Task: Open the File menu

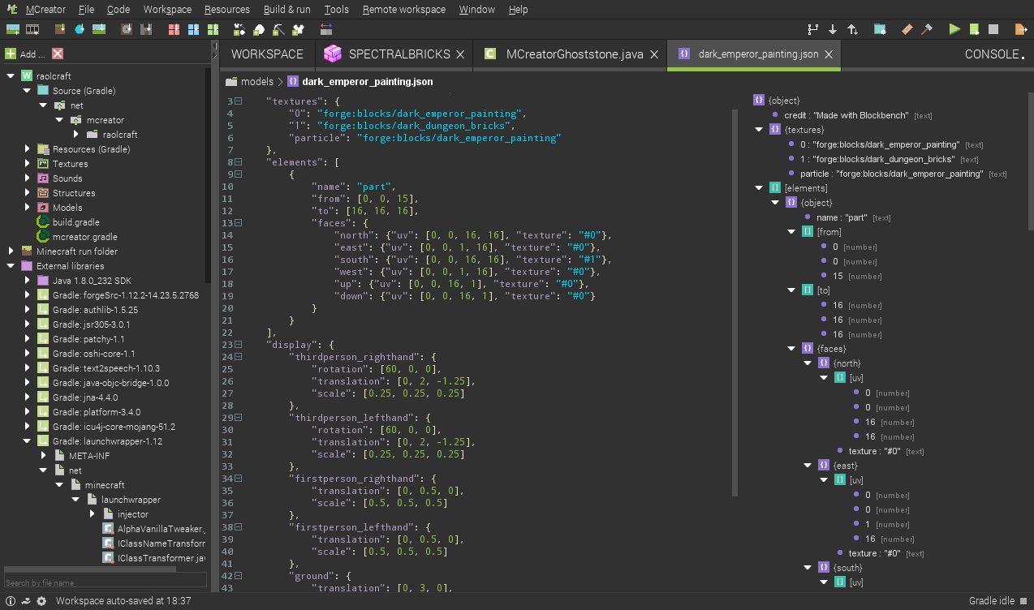Action: click(87, 10)
